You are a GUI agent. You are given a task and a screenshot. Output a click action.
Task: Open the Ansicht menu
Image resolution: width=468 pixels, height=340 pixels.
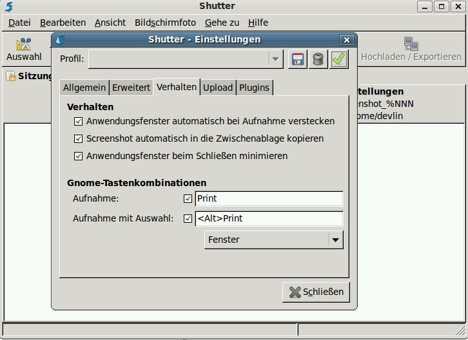[110, 23]
